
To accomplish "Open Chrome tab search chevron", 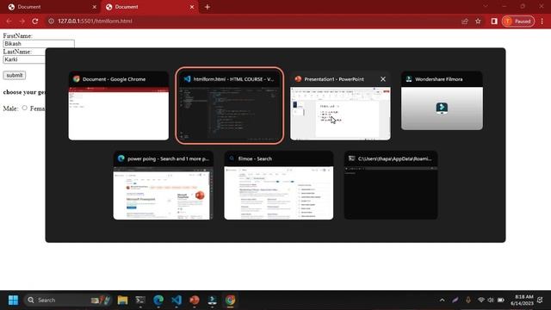I will 486,6.
